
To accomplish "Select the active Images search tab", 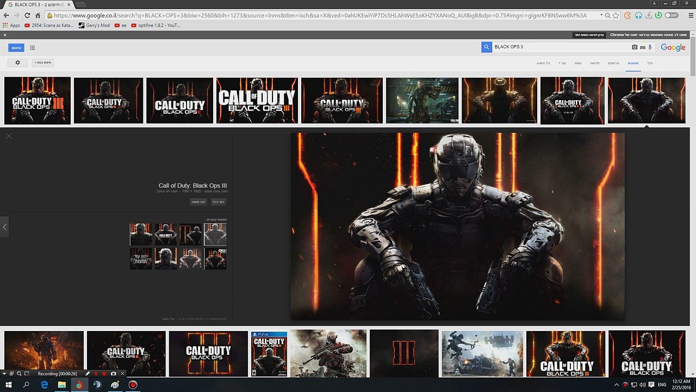I will pos(633,63).
